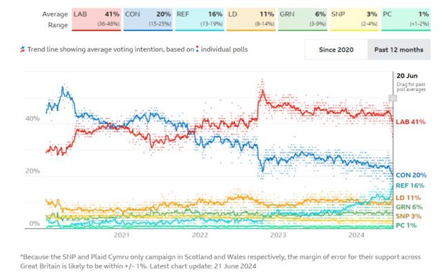This screenshot has width=442, height=278.
Task: Click the trend line legend icon
Action: click(23, 49)
